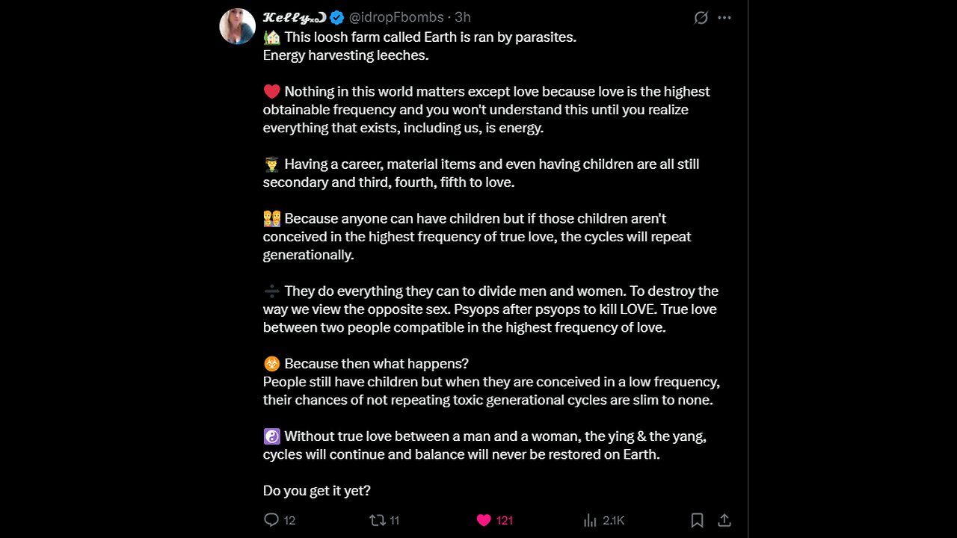Click the like count 121
Screen dimensions: 957x538
click(x=505, y=521)
